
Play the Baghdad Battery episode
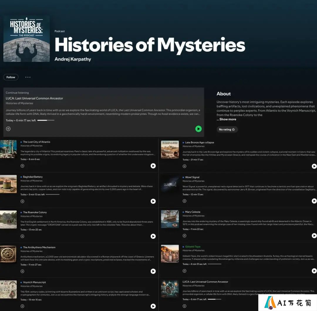[153, 201]
